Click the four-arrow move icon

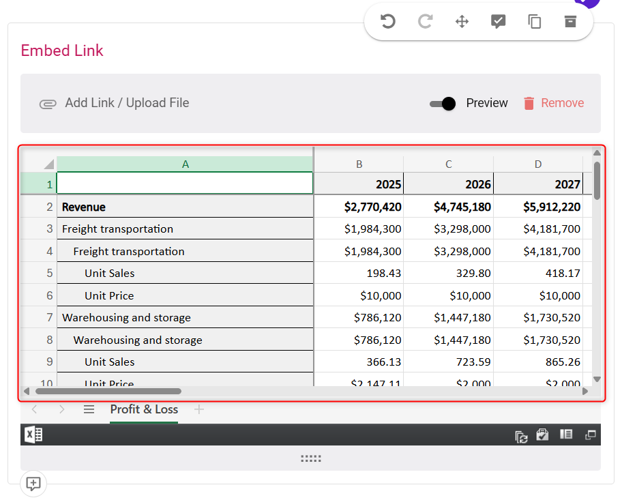462,22
